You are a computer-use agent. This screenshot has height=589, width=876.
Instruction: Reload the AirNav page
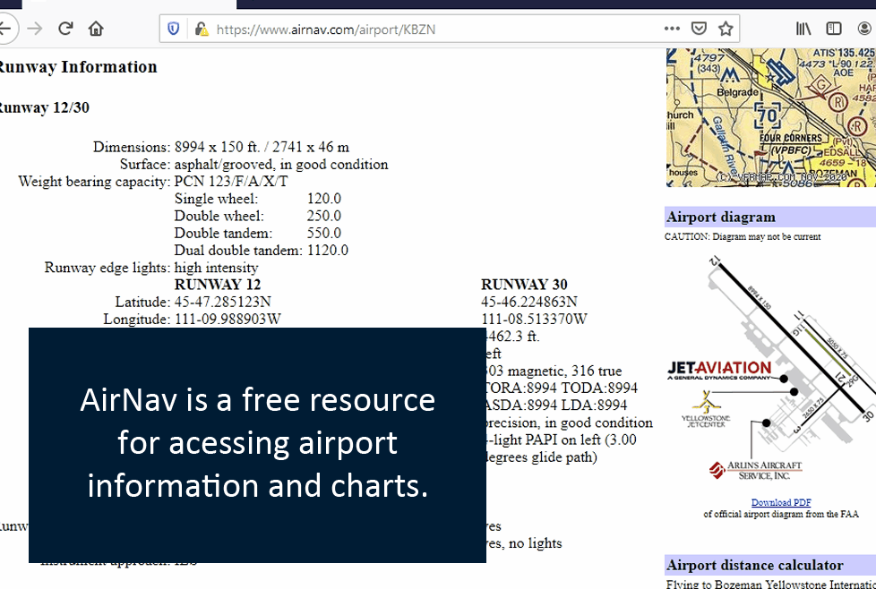(x=65, y=29)
